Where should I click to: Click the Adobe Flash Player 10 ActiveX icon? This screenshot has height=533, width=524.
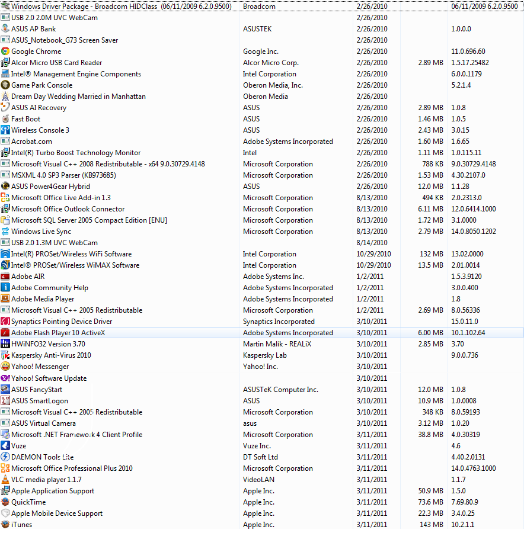5,332
